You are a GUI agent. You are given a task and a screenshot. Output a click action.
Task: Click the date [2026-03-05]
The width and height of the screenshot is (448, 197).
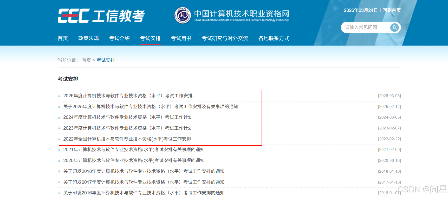(x=389, y=96)
